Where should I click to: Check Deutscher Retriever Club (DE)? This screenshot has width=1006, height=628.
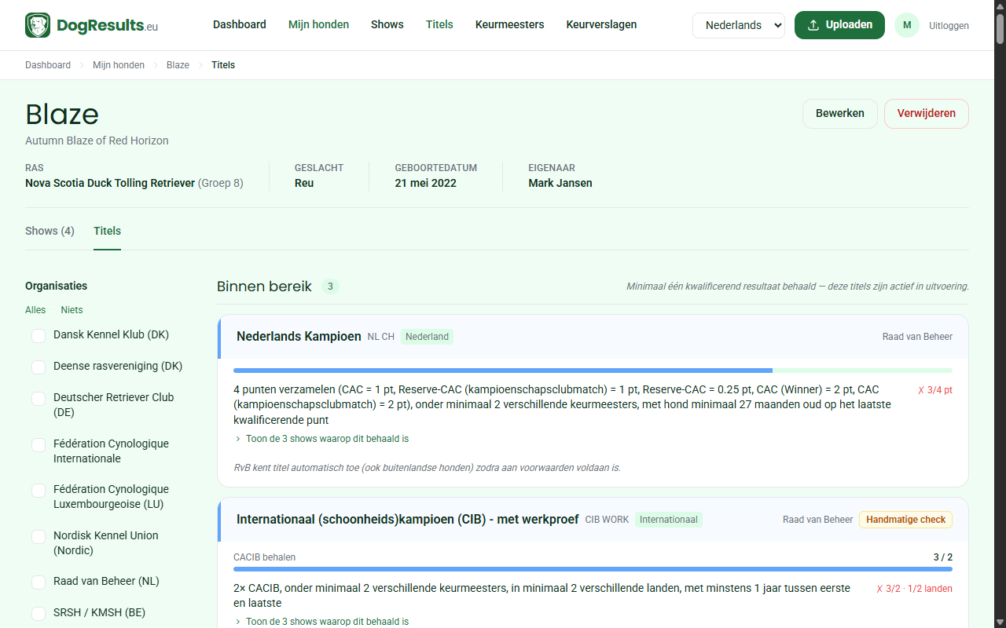pos(38,398)
